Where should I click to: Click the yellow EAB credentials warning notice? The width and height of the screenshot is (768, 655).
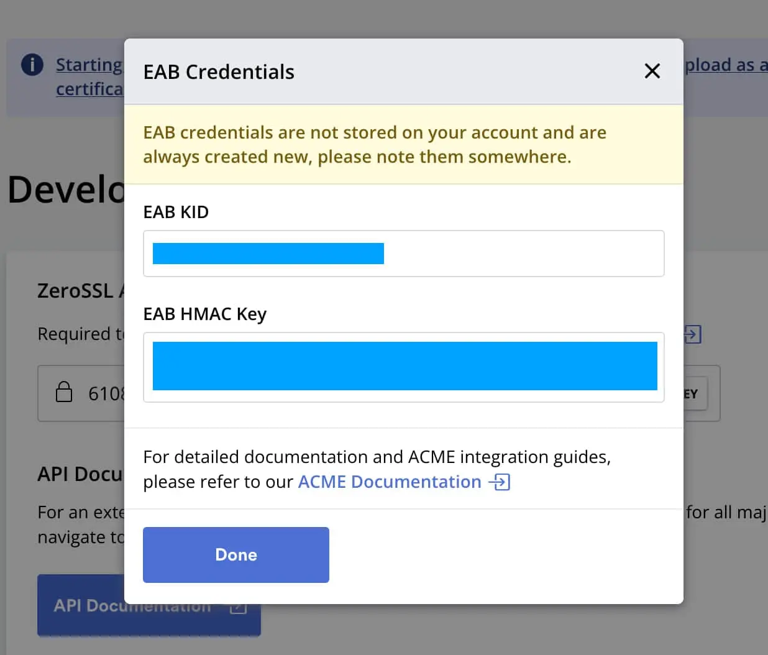(404, 144)
